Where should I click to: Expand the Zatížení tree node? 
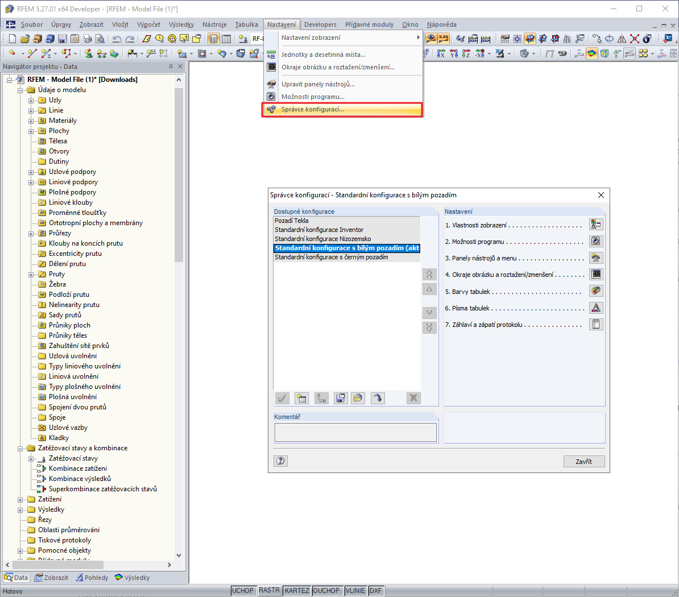click(x=20, y=500)
